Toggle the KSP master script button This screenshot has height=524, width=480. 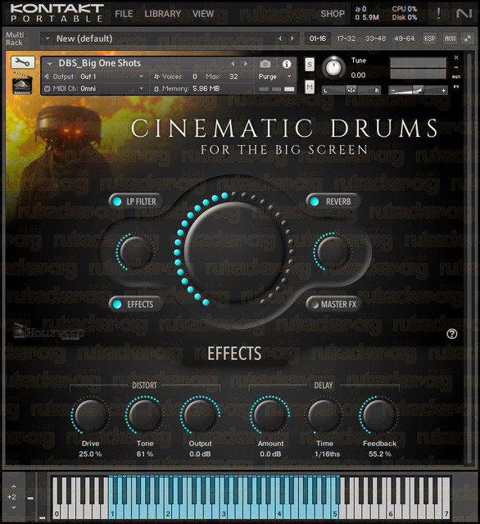(x=430, y=38)
